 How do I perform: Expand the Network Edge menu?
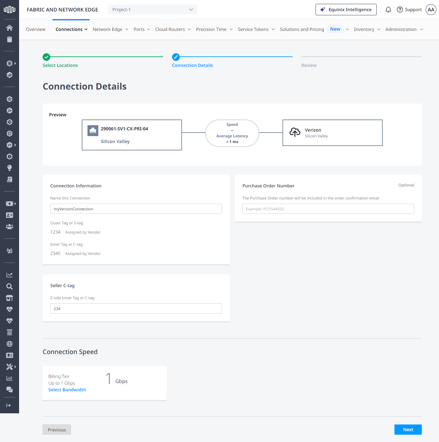click(111, 29)
